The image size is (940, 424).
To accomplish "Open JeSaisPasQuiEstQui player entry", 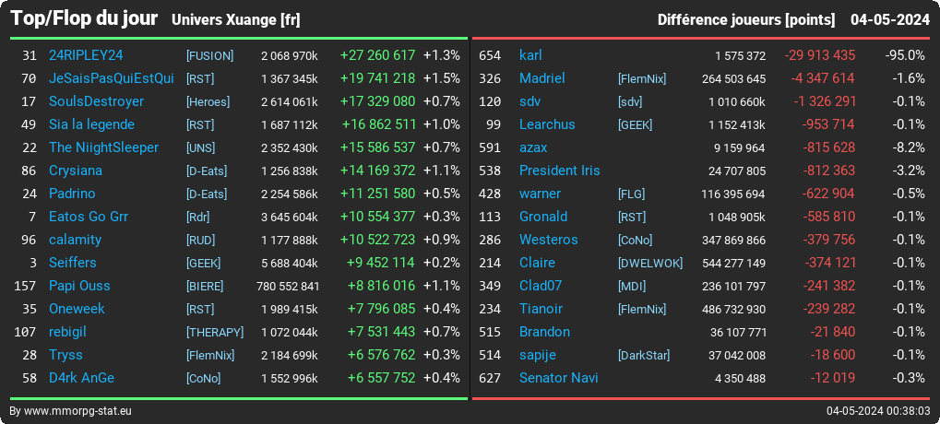I will pyautogui.click(x=112, y=78).
